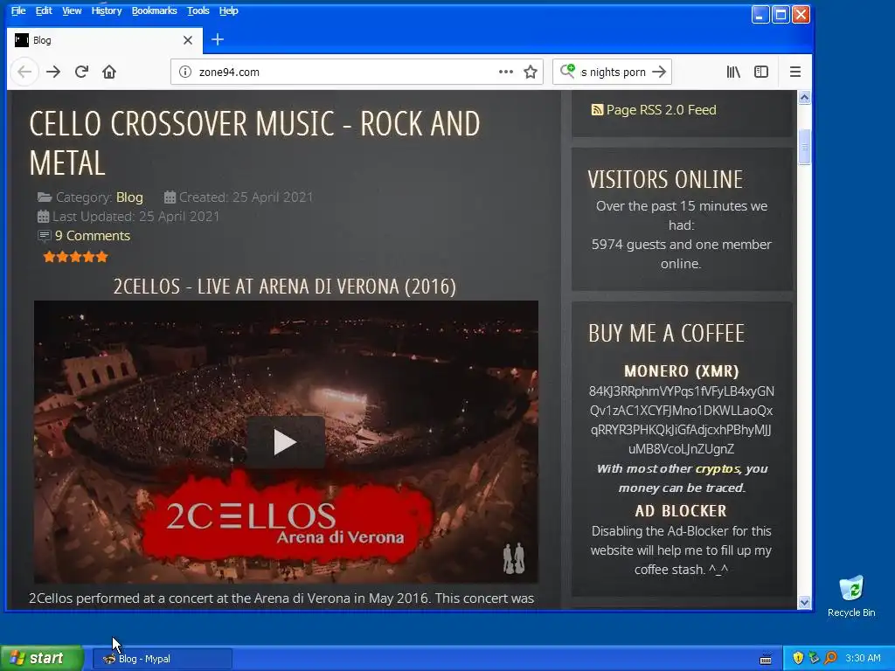The width and height of the screenshot is (895, 671).
Task: Click the Visitors Online heading
Action: (665, 179)
